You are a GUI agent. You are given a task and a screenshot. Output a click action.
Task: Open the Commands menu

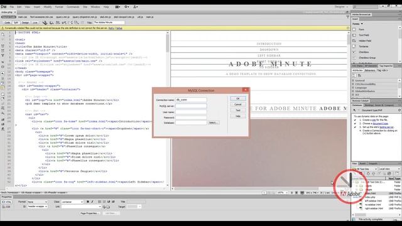tap(73, 7)
